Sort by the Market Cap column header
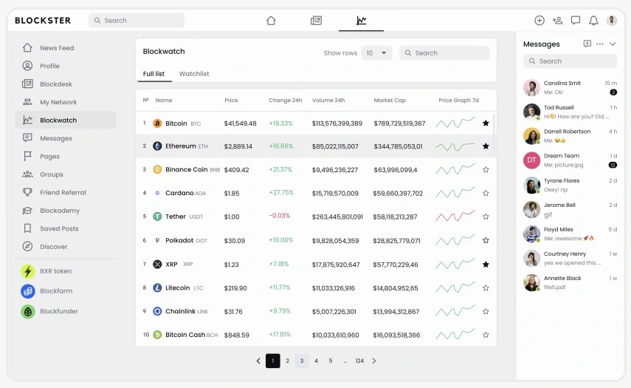Image resolution: width=631 pixels, height=388 pixels. coord(390,101)
